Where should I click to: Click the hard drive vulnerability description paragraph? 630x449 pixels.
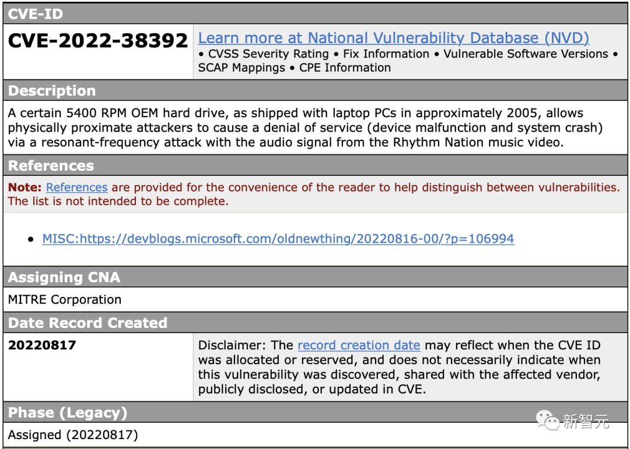pyautogui.click(x=303, y=128)
